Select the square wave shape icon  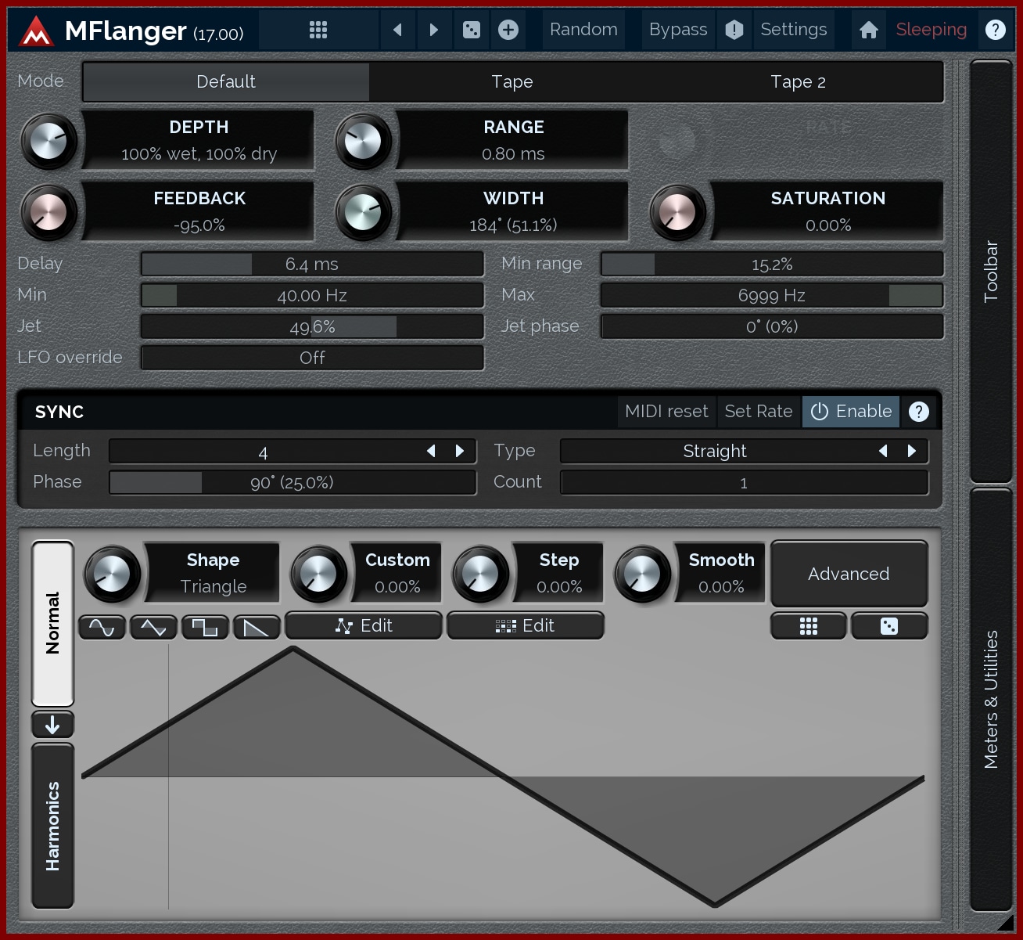pyautogui.click(x=205, y=627)
